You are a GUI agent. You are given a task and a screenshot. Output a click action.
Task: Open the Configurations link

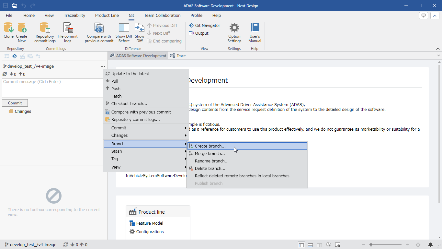click(x=146, y=231)
